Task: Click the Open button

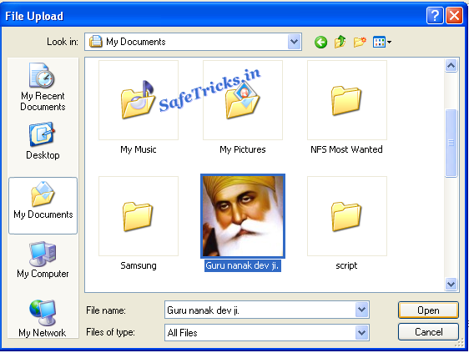Action: [x=428, y=310]
